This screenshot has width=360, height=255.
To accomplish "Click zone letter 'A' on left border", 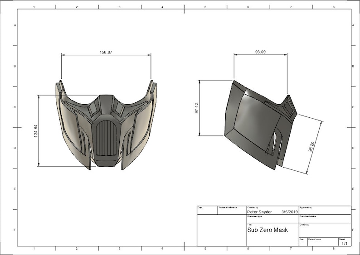I will tap(15, 25).
